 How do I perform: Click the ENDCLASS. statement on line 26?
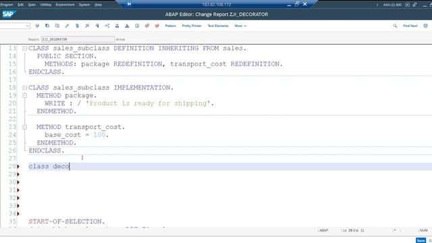coord(47,151)
